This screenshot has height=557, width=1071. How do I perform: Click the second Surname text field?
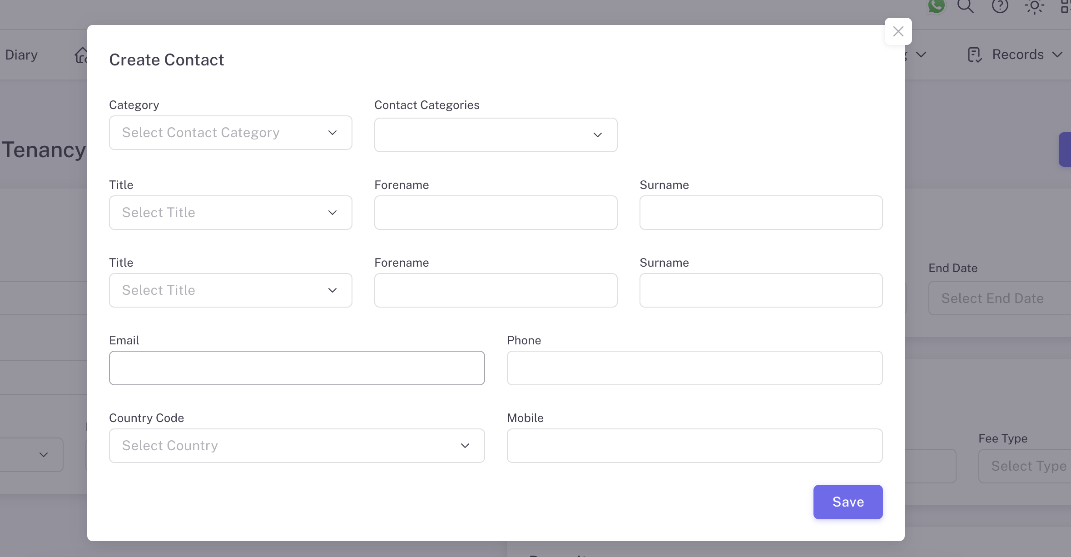tap(761, 290)
